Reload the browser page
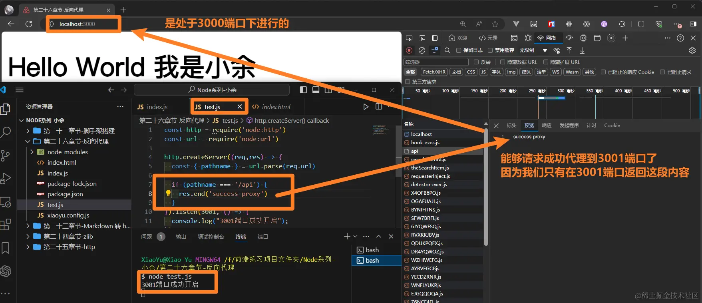Viewport: 702px width, 303px height. [x=29, y=24]
